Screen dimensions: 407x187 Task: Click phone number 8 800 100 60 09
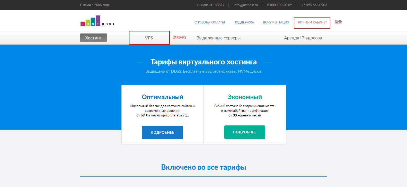pos(279,5)
